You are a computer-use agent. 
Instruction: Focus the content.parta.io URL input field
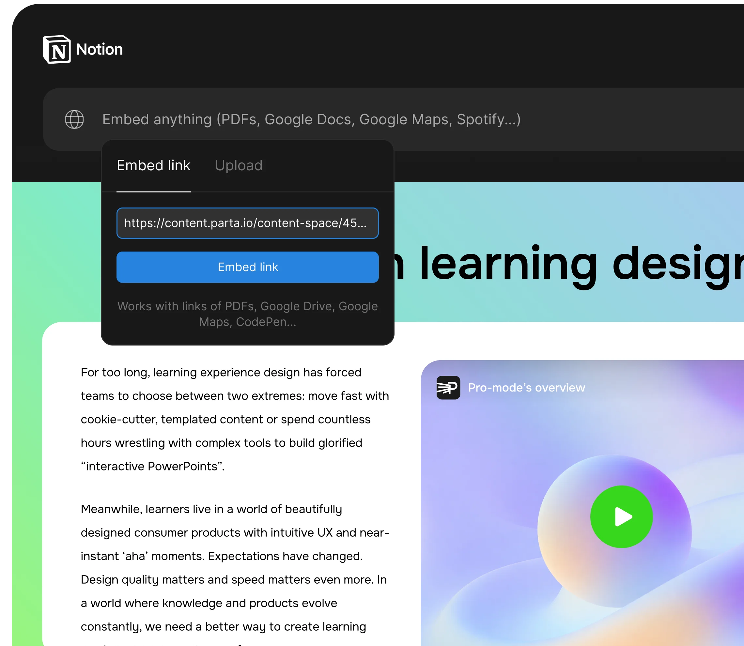coord(247,223)
